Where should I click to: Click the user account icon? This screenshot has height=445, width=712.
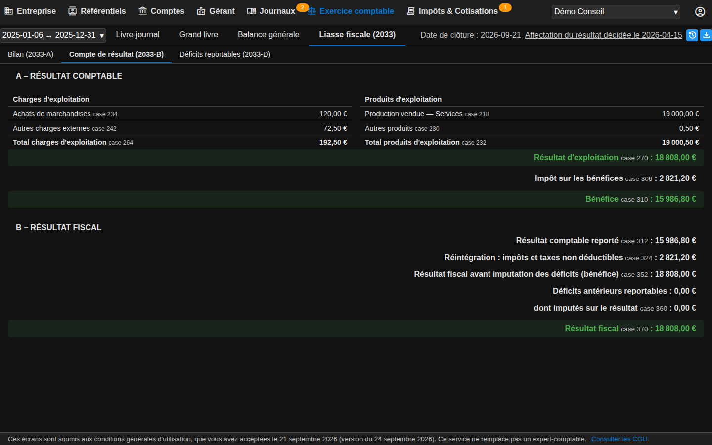(700, 11)
